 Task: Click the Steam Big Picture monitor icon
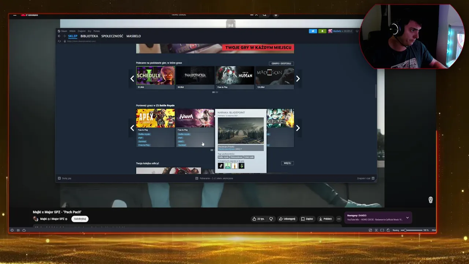357,31
